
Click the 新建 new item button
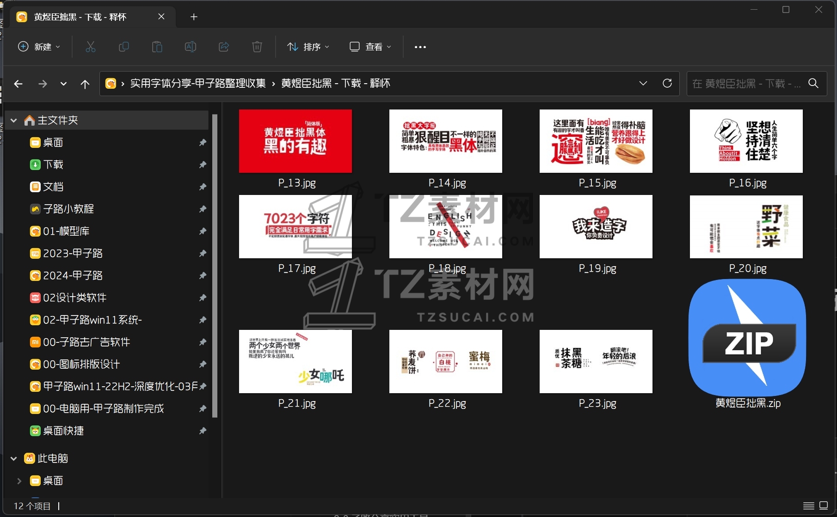click(39, 47)
